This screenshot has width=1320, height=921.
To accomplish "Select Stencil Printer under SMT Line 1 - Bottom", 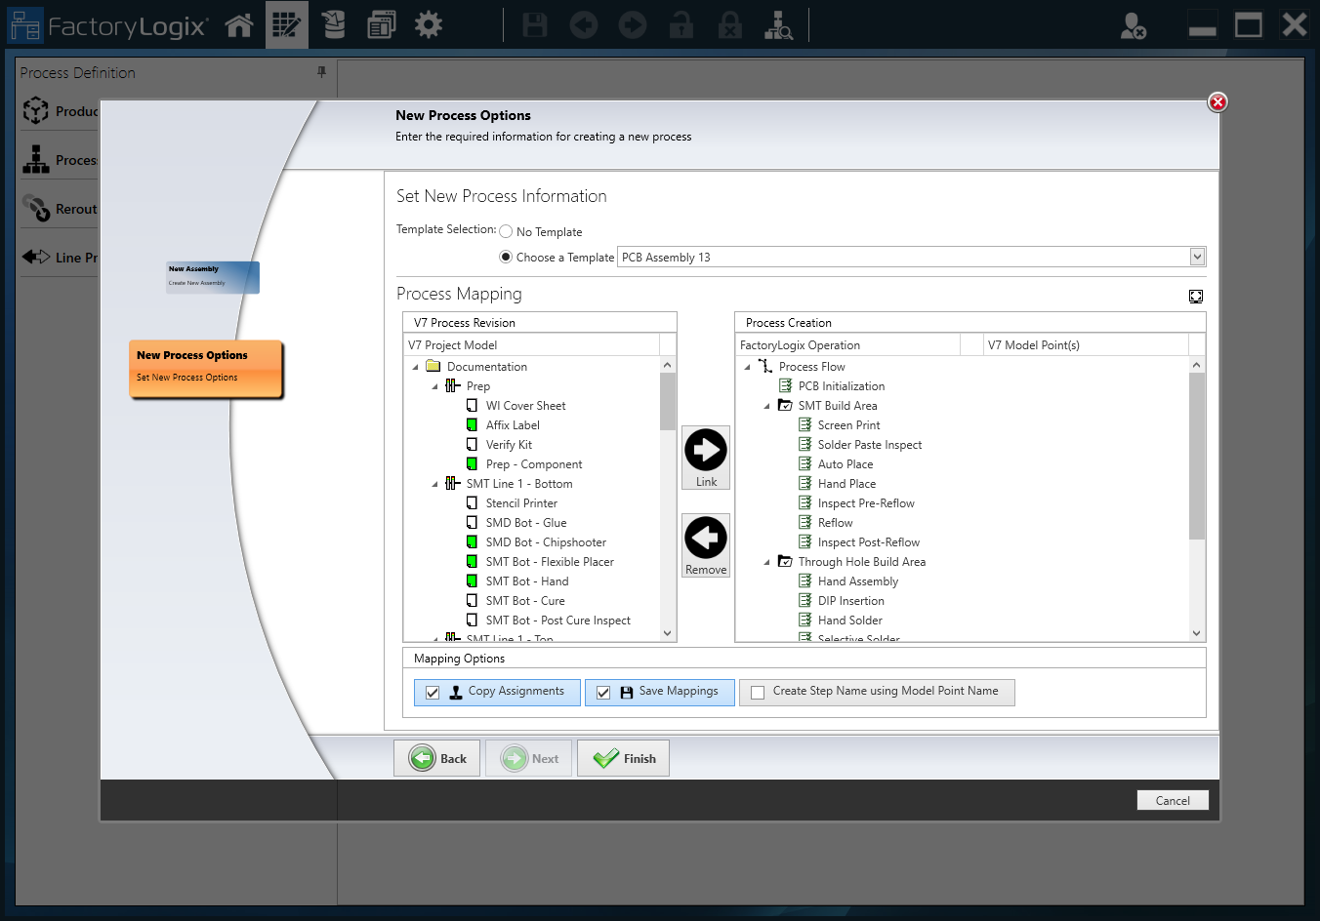I will 521,502.
